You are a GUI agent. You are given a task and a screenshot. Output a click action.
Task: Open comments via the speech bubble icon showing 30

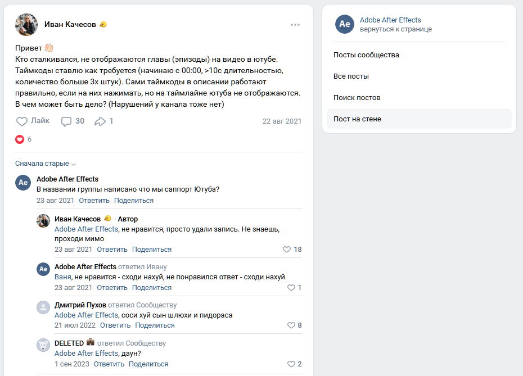pyautogui.click(x=73, y=121)
